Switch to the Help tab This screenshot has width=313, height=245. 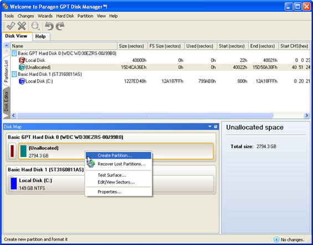(40, 37)
